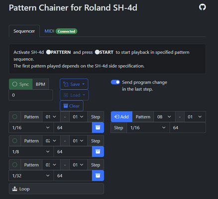
Task: Toggle Send program change switch off
Action: pos(115,82)
